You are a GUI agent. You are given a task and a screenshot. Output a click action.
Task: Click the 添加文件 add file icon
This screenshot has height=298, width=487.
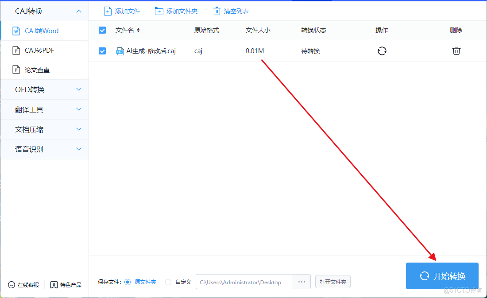tap(108, 11)
